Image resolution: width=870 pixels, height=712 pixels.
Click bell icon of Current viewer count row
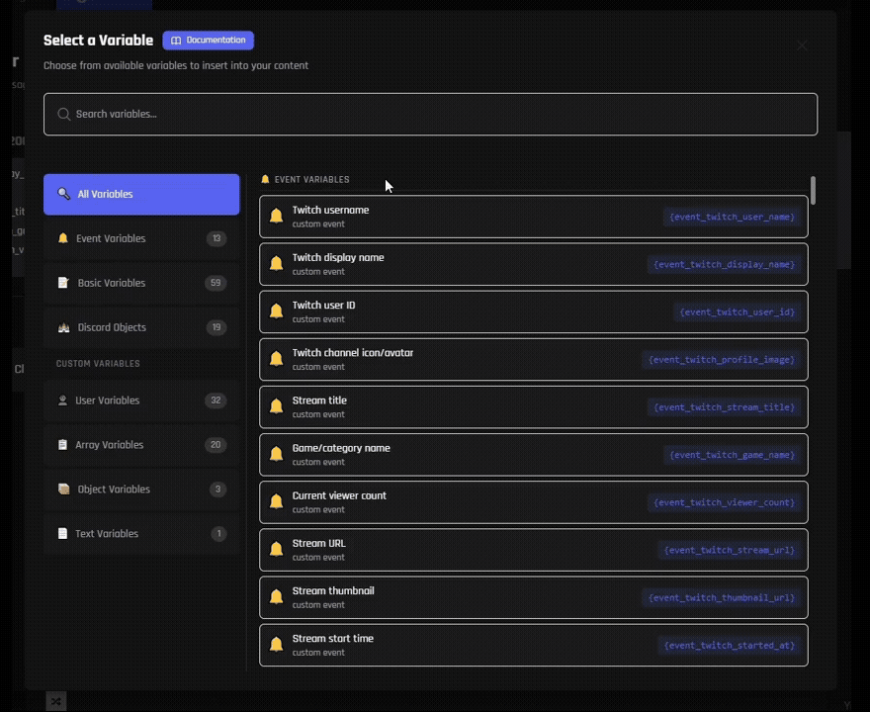click(276, 502)
